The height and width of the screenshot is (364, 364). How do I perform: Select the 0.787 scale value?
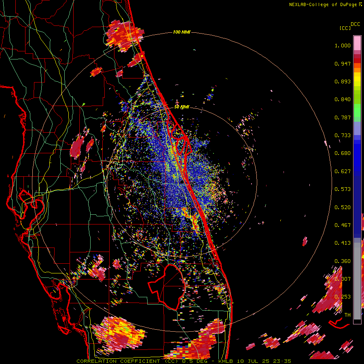pyautogui.click(x=343, y=117)
